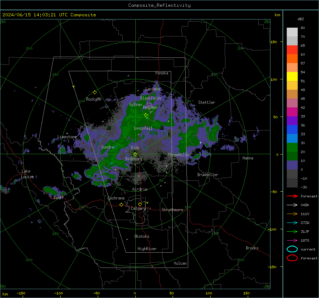Click the HighRiver label
This screenshot has height=298, width=319.
pos(147,249)
